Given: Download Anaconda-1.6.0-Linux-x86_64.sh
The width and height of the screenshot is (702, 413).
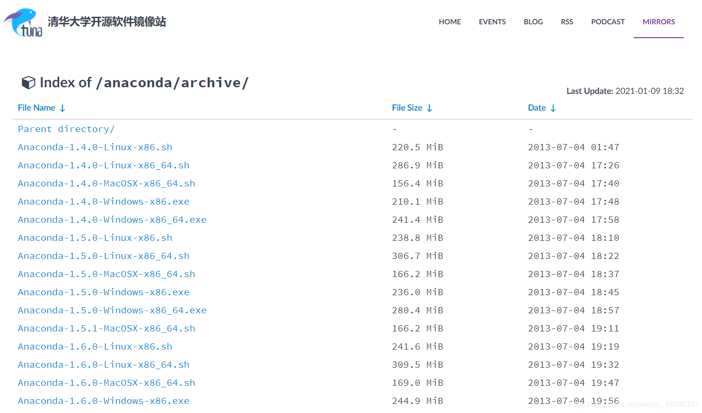Looking at the screenshot, I should click(104, 365).
